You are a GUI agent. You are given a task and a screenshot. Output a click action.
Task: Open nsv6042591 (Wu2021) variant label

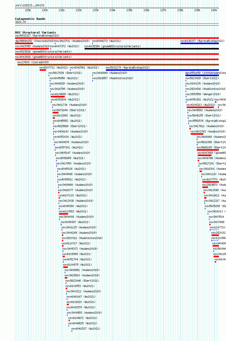[85, 67]
